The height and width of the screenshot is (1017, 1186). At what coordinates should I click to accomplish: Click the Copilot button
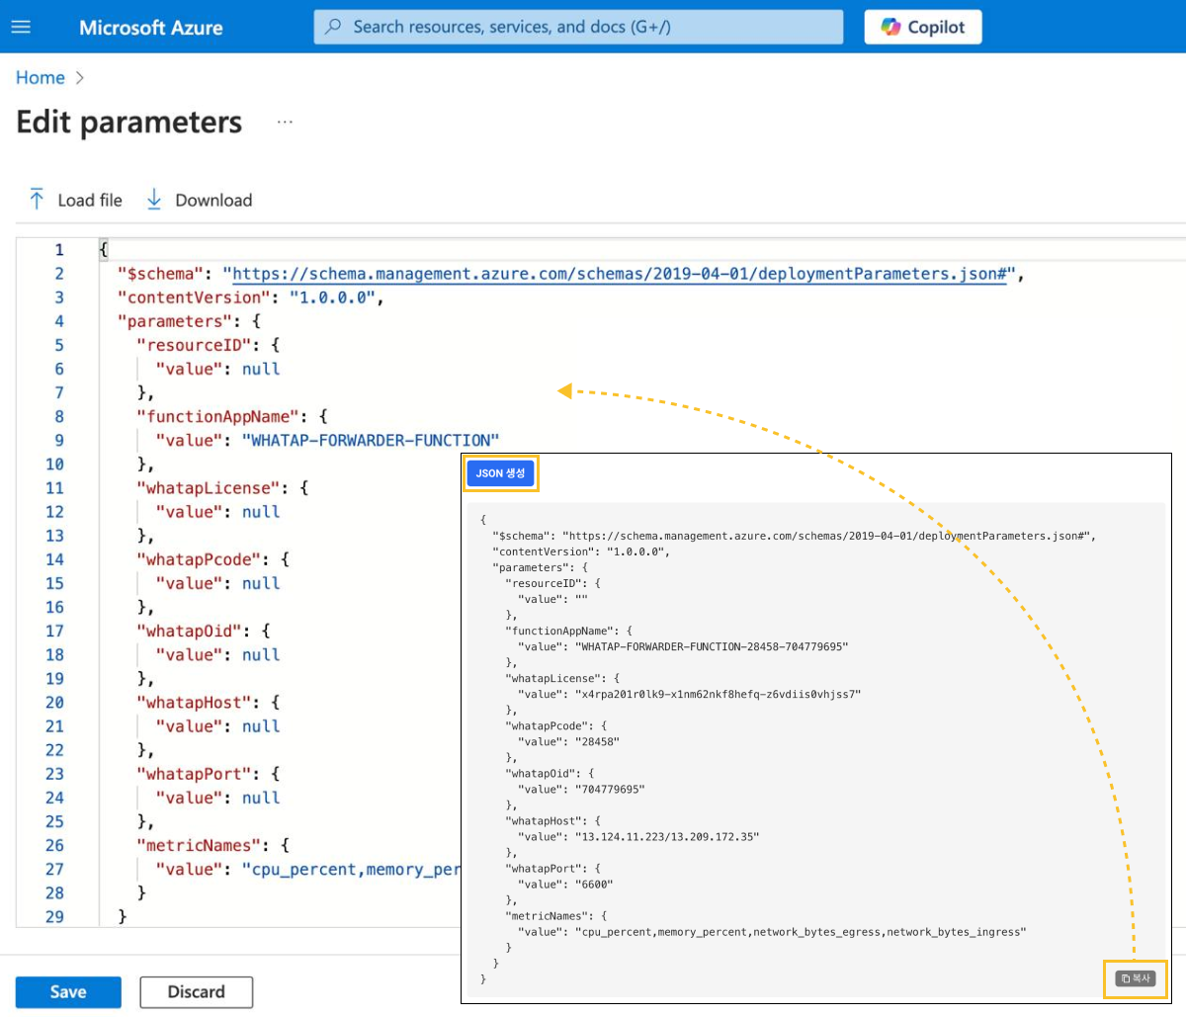[x=923, y=27]
